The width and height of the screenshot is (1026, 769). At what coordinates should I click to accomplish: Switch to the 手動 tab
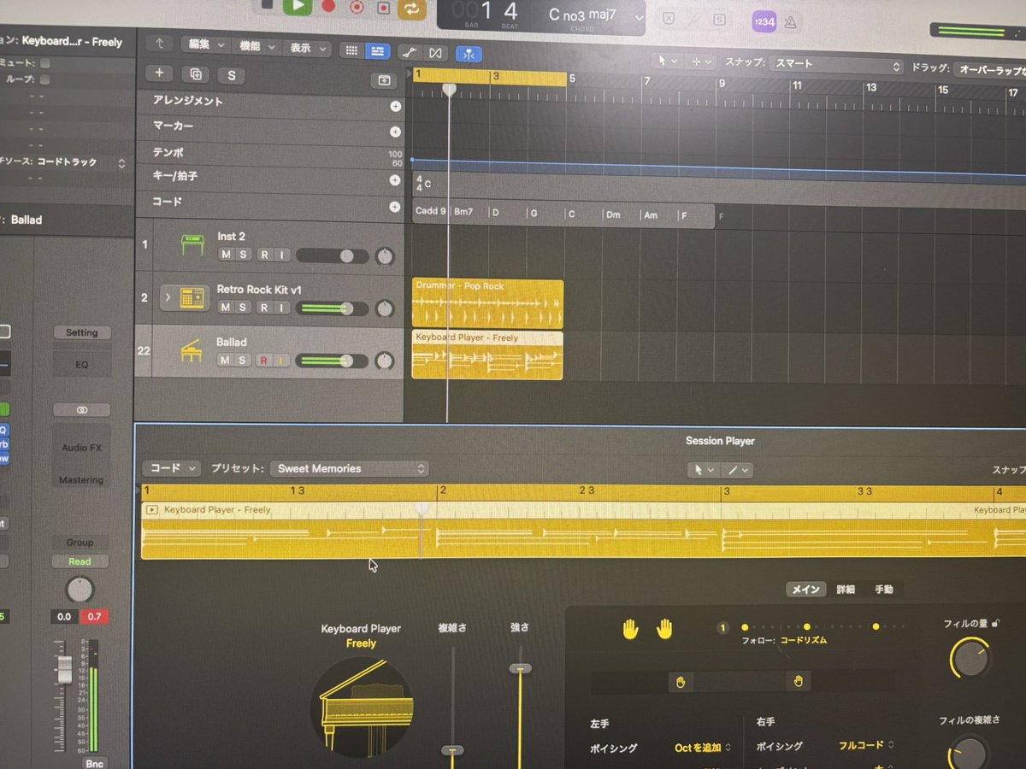[883, 590]
